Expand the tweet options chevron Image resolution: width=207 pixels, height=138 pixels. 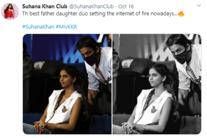pyautogui.click(x=199, y=6)
